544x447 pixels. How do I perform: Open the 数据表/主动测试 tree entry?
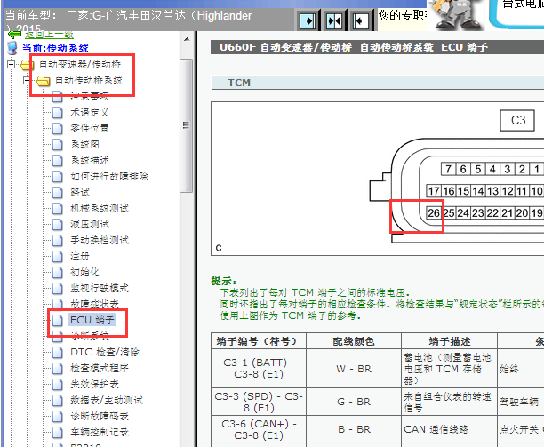coord(107,400)
